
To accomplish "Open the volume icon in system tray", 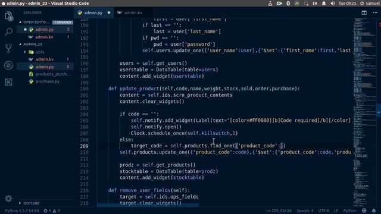I will click(333, 4).
